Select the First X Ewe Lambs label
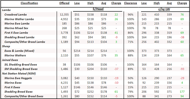190x99 pixels. click(x=16, y=33)
